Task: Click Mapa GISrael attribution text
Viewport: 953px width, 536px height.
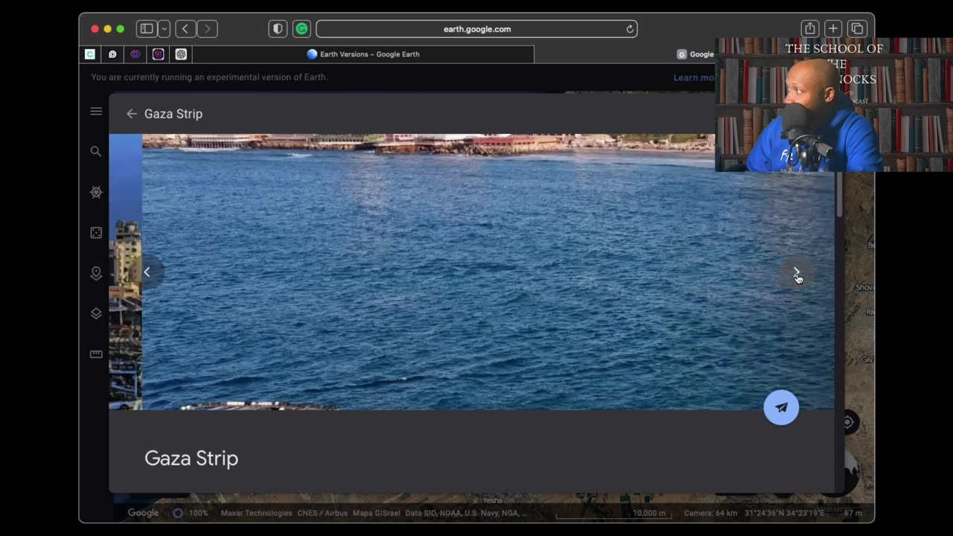Action: coord(376,513)
